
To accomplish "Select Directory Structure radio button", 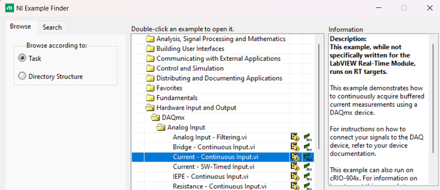I will 22,76.
